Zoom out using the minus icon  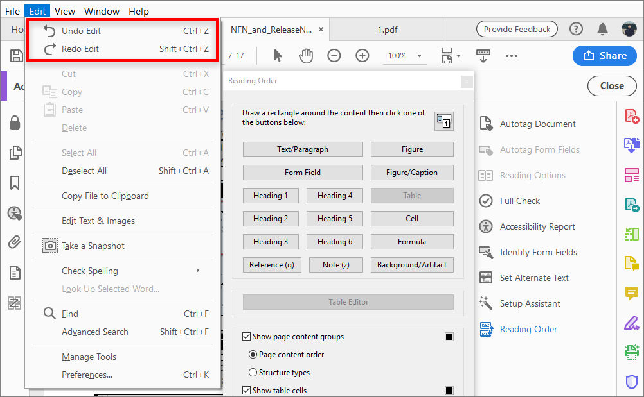point(334,56)
